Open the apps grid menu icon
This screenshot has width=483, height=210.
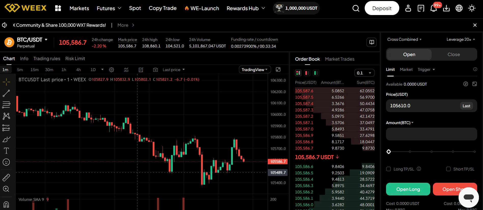click(x=58, y=8)
